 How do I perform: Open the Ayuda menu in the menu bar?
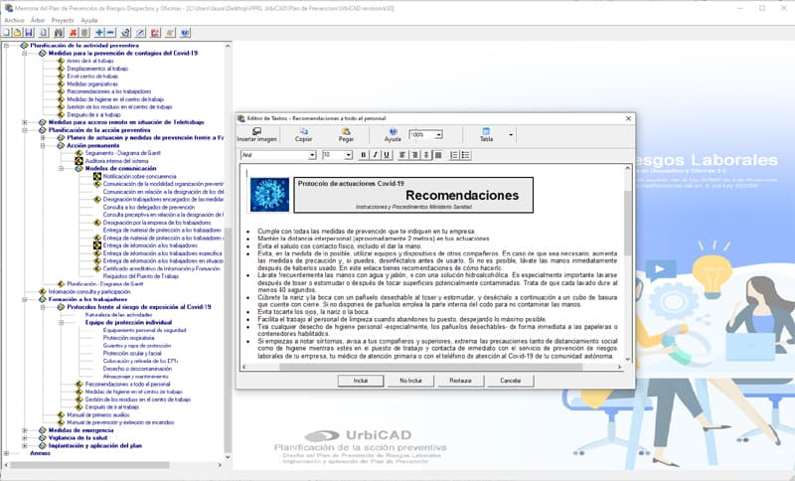point(89,20)
